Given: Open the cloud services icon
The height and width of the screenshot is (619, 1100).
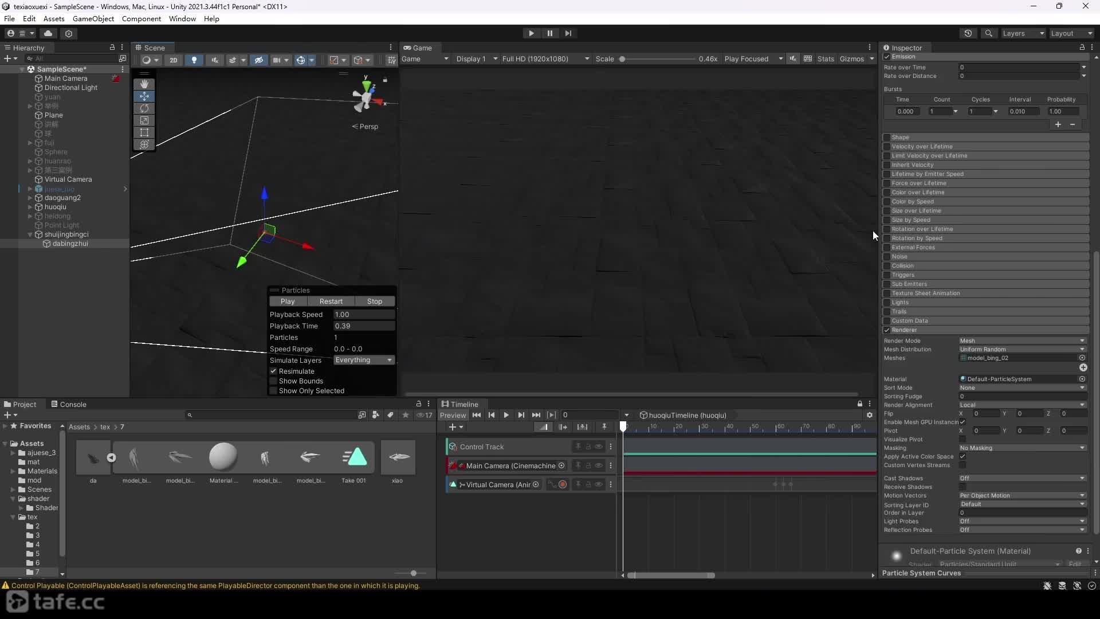Looking at the screenshot, I should 48,33.
